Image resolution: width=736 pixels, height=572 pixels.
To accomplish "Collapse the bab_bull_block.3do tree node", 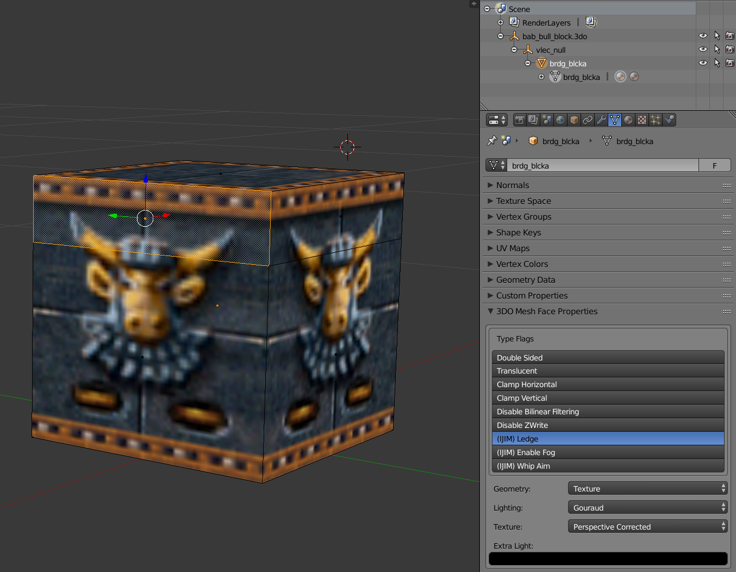I will coord(501,36).
